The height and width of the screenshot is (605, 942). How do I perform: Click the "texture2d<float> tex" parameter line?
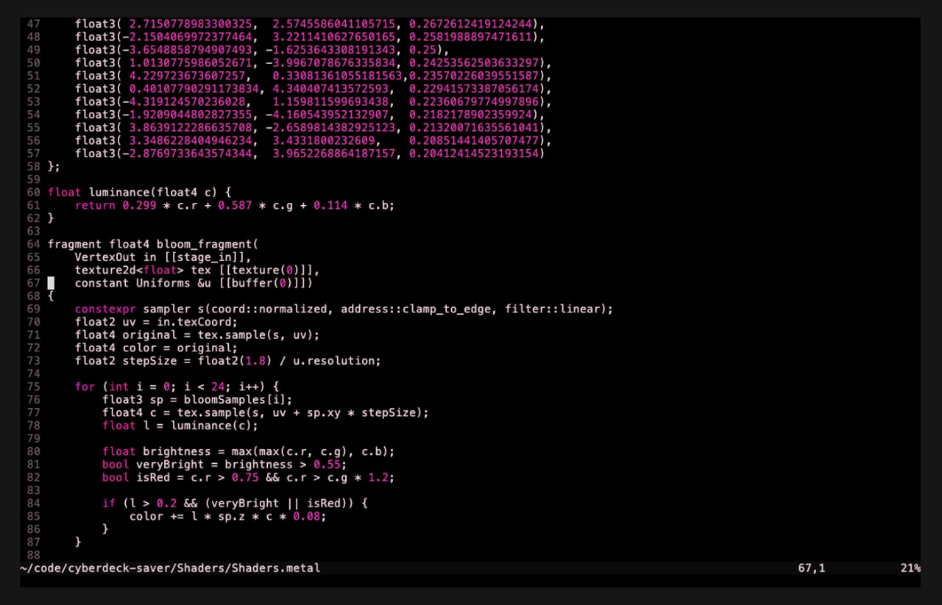coord(197,271)
